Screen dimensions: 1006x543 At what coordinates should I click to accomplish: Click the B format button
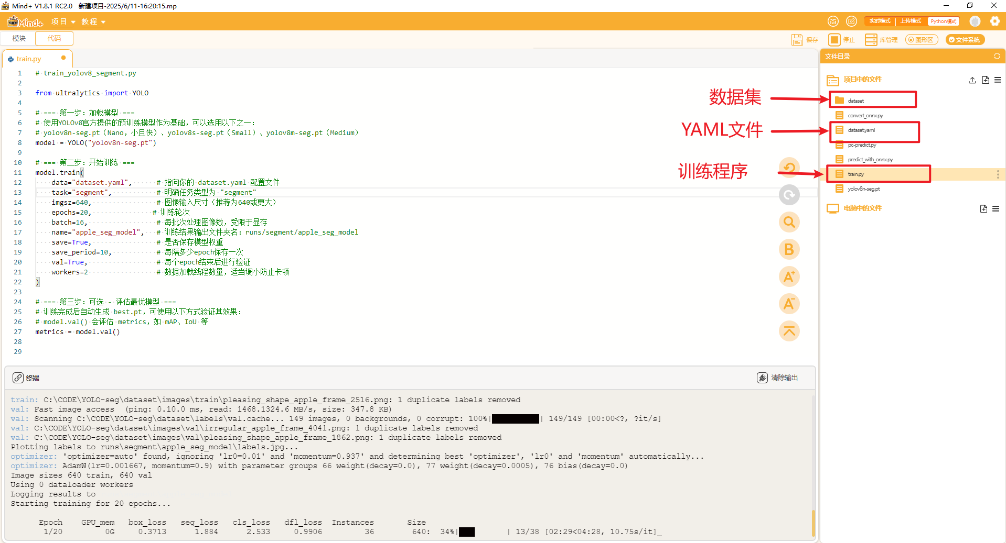tap(789, 249)
